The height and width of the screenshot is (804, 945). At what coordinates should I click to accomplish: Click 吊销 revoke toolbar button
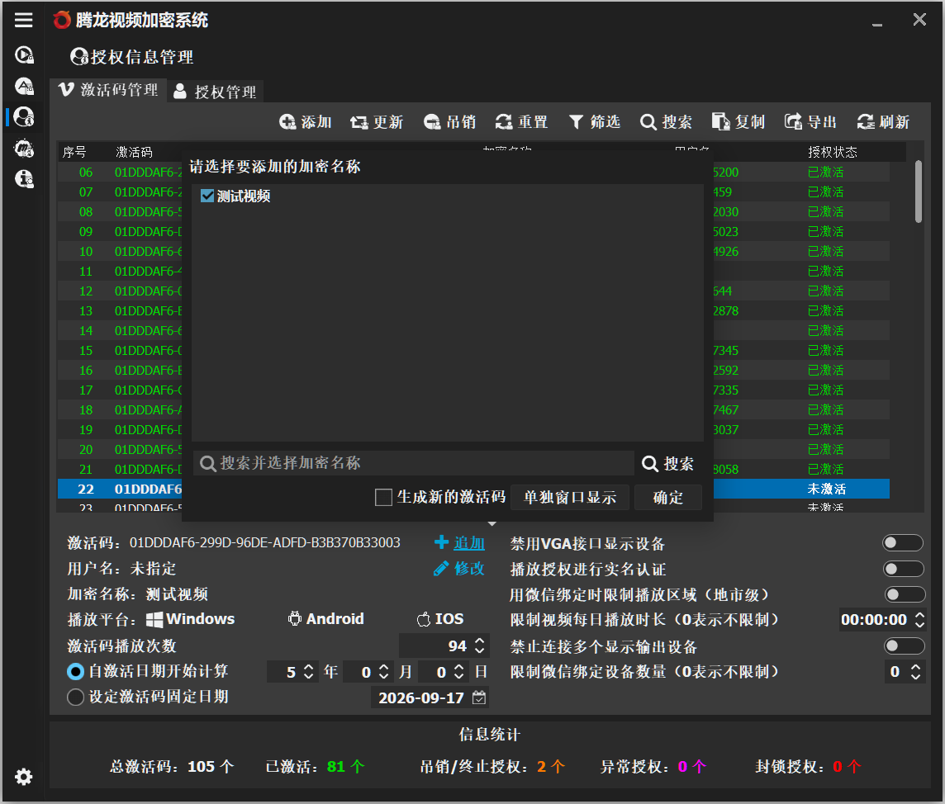pyautogui.click(x=449, y=122)
